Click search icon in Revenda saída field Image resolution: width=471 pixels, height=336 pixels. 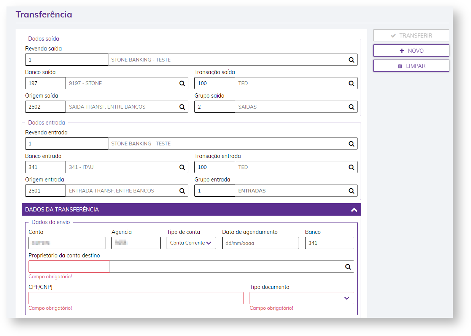click(352, 60)
